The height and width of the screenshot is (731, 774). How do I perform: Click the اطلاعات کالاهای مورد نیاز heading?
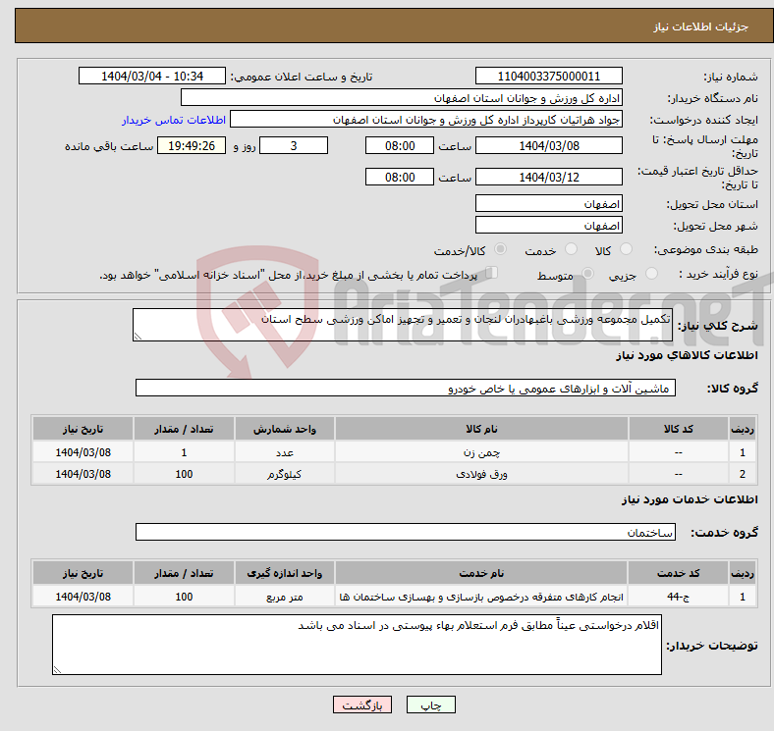tap(687, 355)
